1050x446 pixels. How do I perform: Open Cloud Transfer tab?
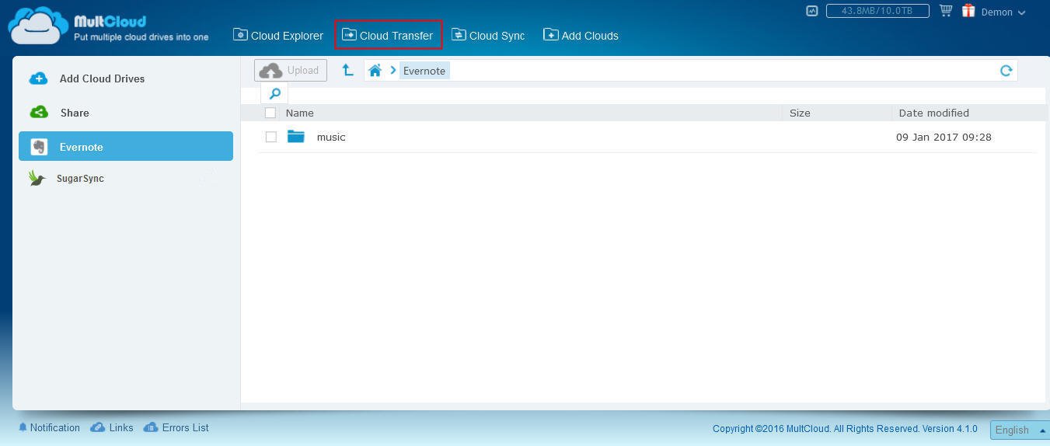tap(388, 36)
